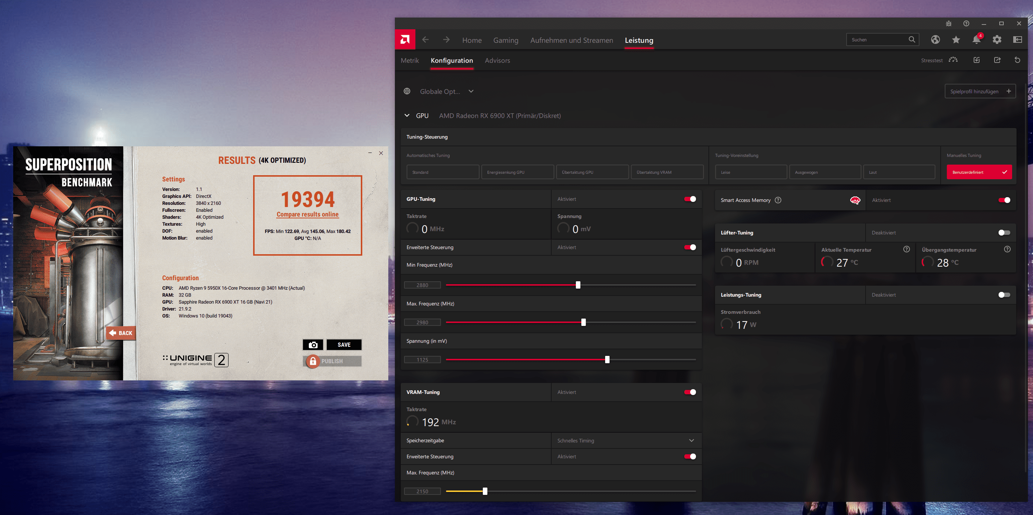The image size is (1033, 515).
Task: Click Min Frequenz slider handle
Action: 578,285
